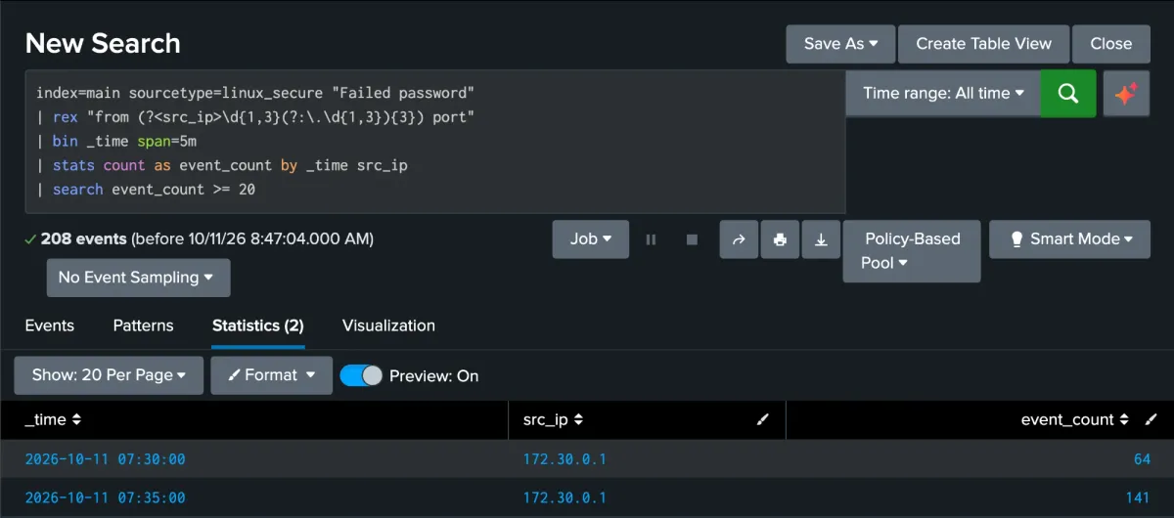Switch to the Patterns tab
The width and height of the screenshot is (1174, 518).
pos(143,325)
